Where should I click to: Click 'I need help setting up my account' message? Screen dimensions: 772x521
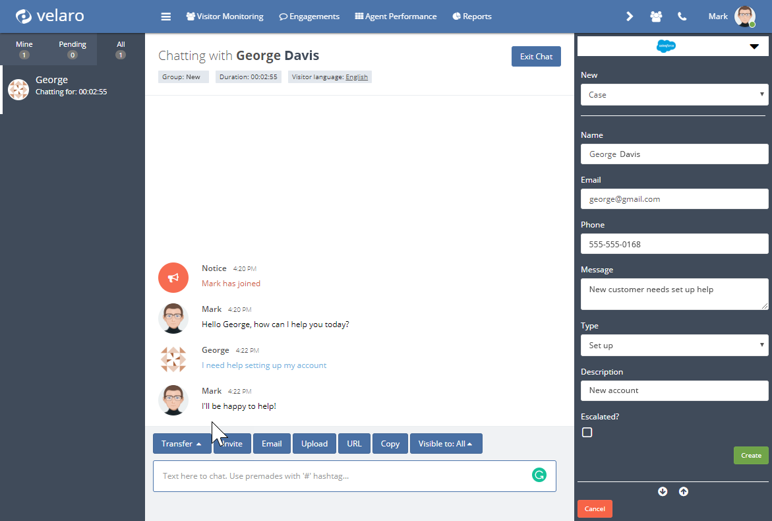[x=264, y=365]
